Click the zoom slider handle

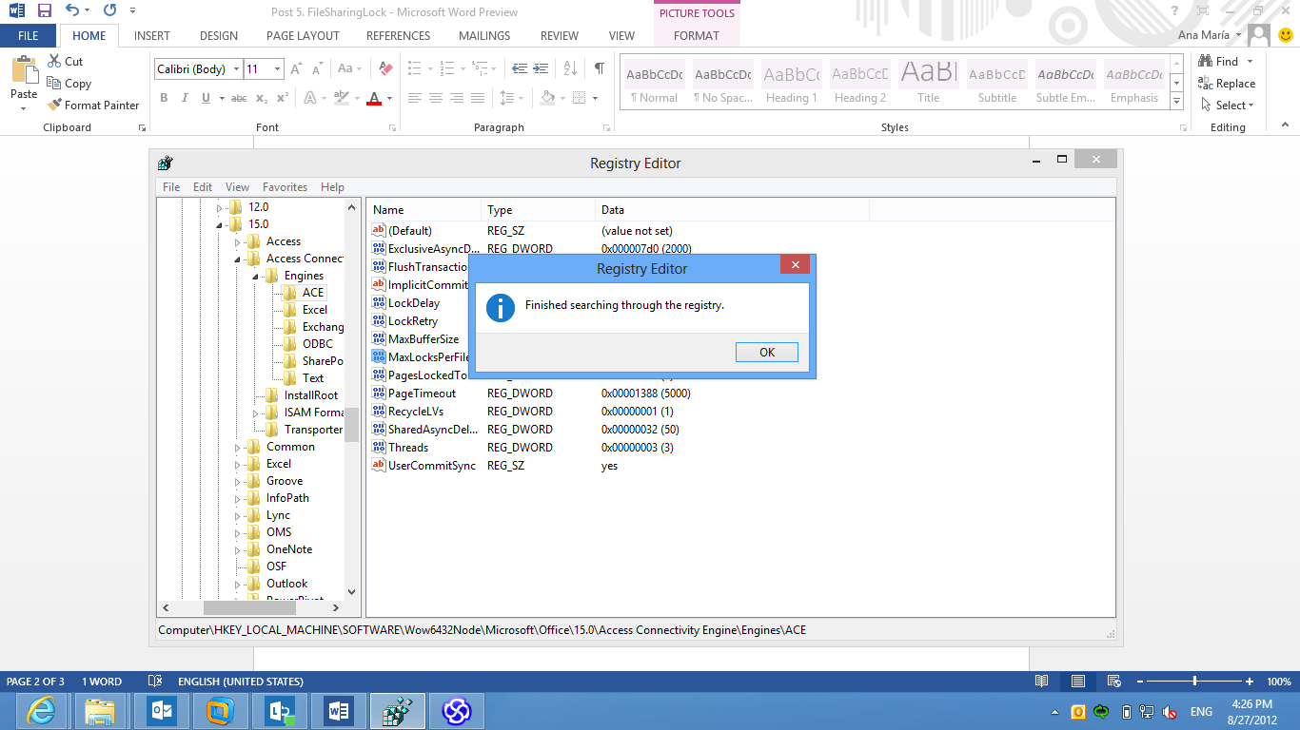tap(1194, 682)
